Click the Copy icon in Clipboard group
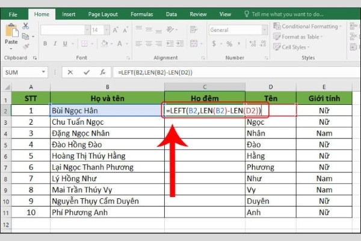The height and width of the screenshot is (241, 361). (25, 36)
